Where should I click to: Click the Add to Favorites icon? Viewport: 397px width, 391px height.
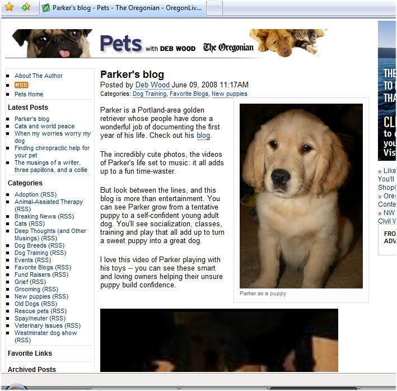(26, 7)
